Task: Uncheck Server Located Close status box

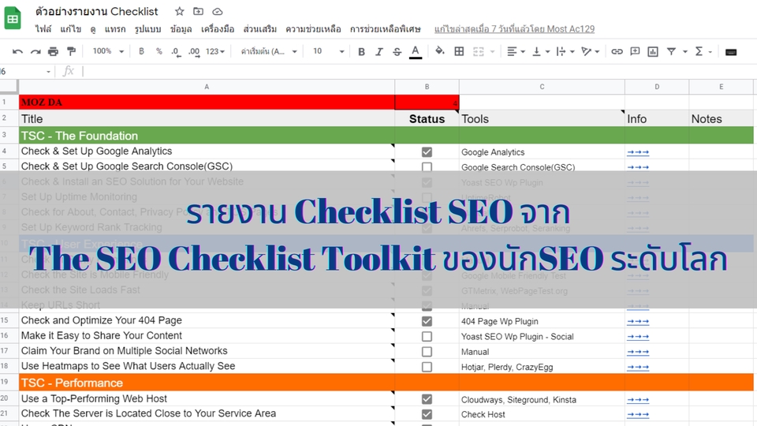Action: (427, 414)
